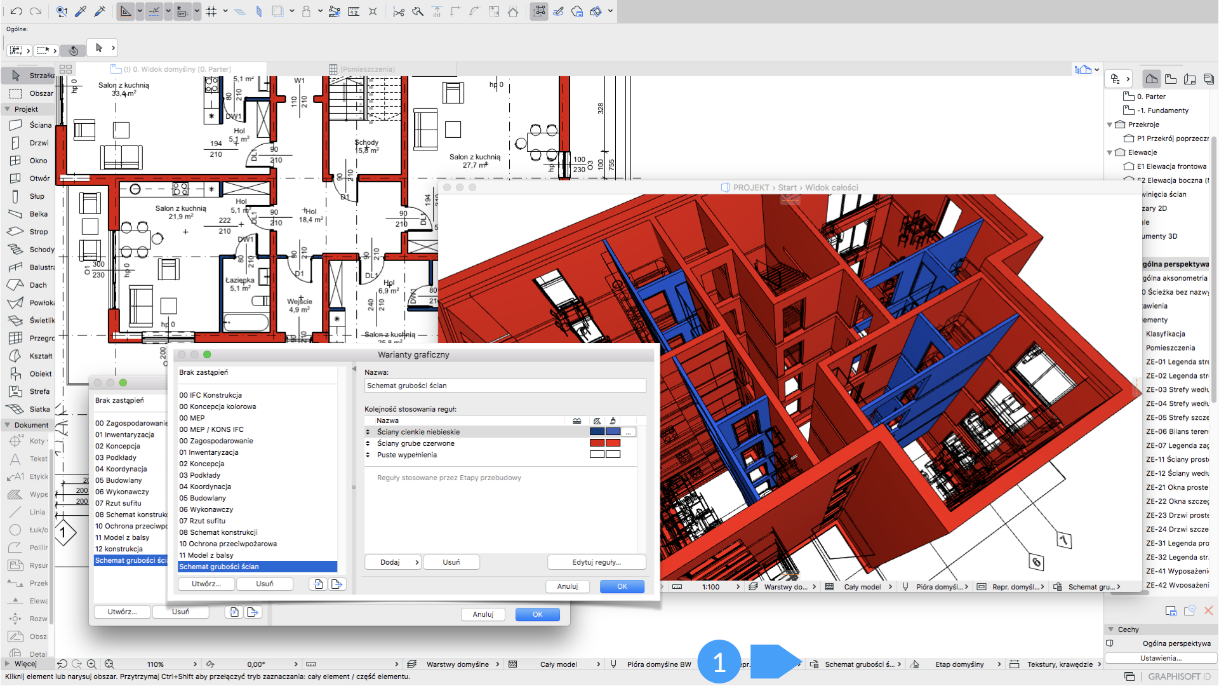Open the Dodaj rule dropdown button
Screen dimensions: 1219x686
tap(393, 562)
